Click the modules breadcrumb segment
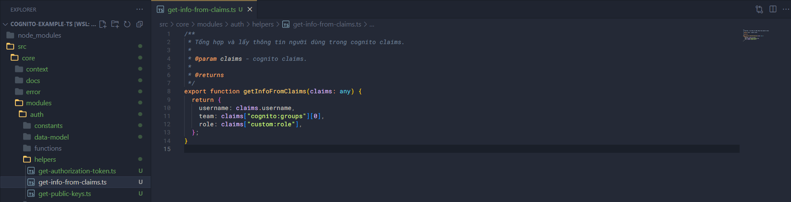Image resolution: width=791 pixels, height=202 pixels. coord(209,24)
